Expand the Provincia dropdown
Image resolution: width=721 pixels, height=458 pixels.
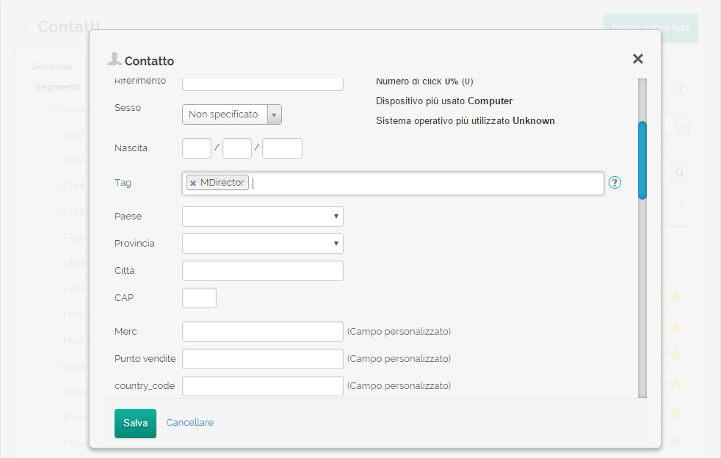(262, 244)
